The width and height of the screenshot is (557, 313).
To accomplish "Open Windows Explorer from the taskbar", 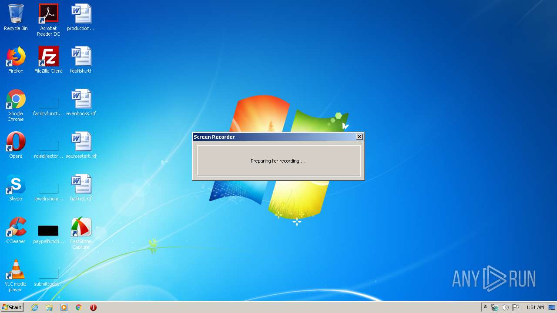I will point(49,307).
